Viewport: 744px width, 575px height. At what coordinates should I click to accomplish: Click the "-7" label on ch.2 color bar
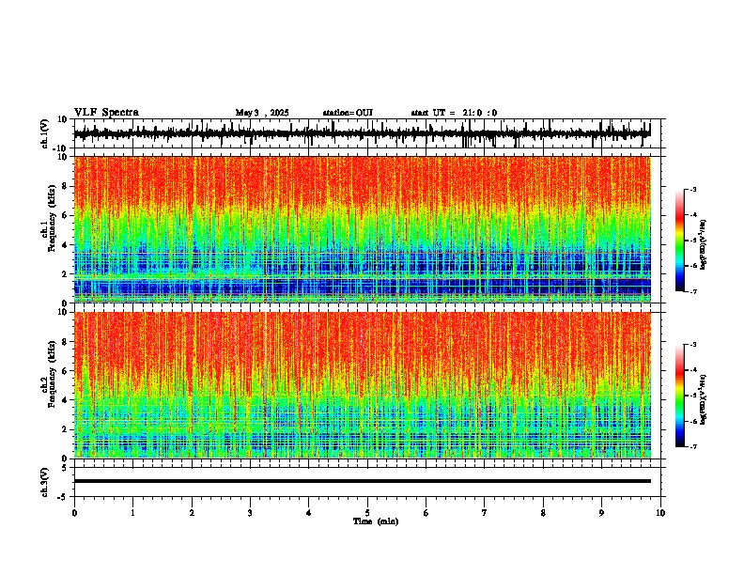pos(693,446)
